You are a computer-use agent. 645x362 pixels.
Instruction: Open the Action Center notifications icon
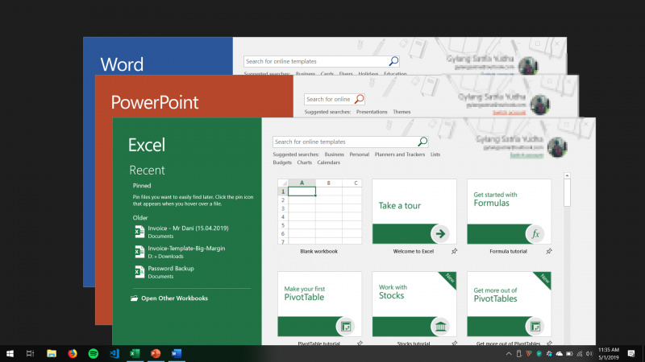tap(631, 353)
